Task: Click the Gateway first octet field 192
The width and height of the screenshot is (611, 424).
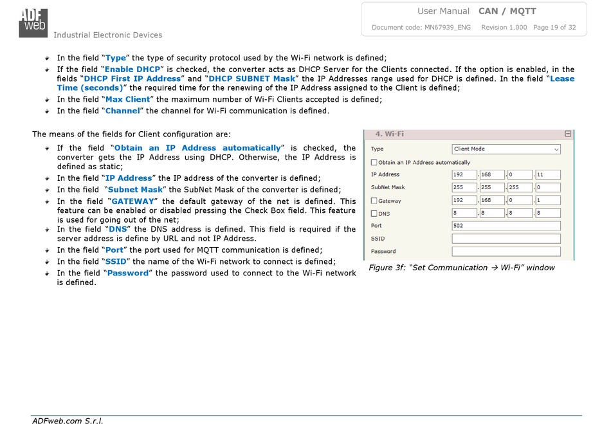Action: (x=464, y=200)
